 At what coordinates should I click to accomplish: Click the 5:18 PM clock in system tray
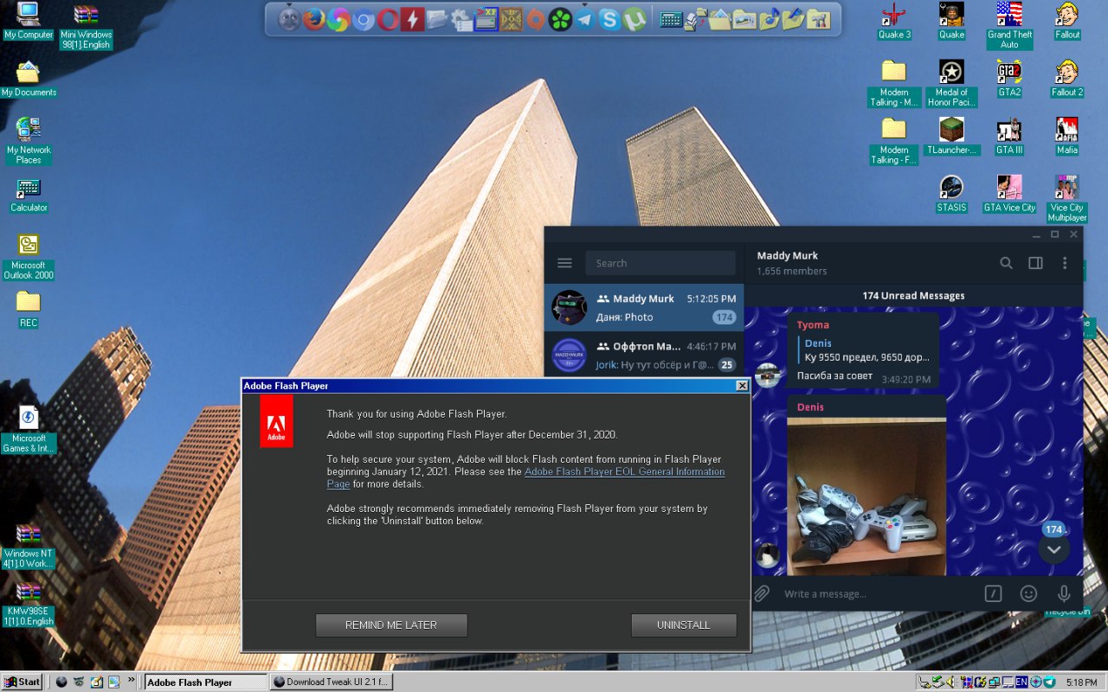1081,682
